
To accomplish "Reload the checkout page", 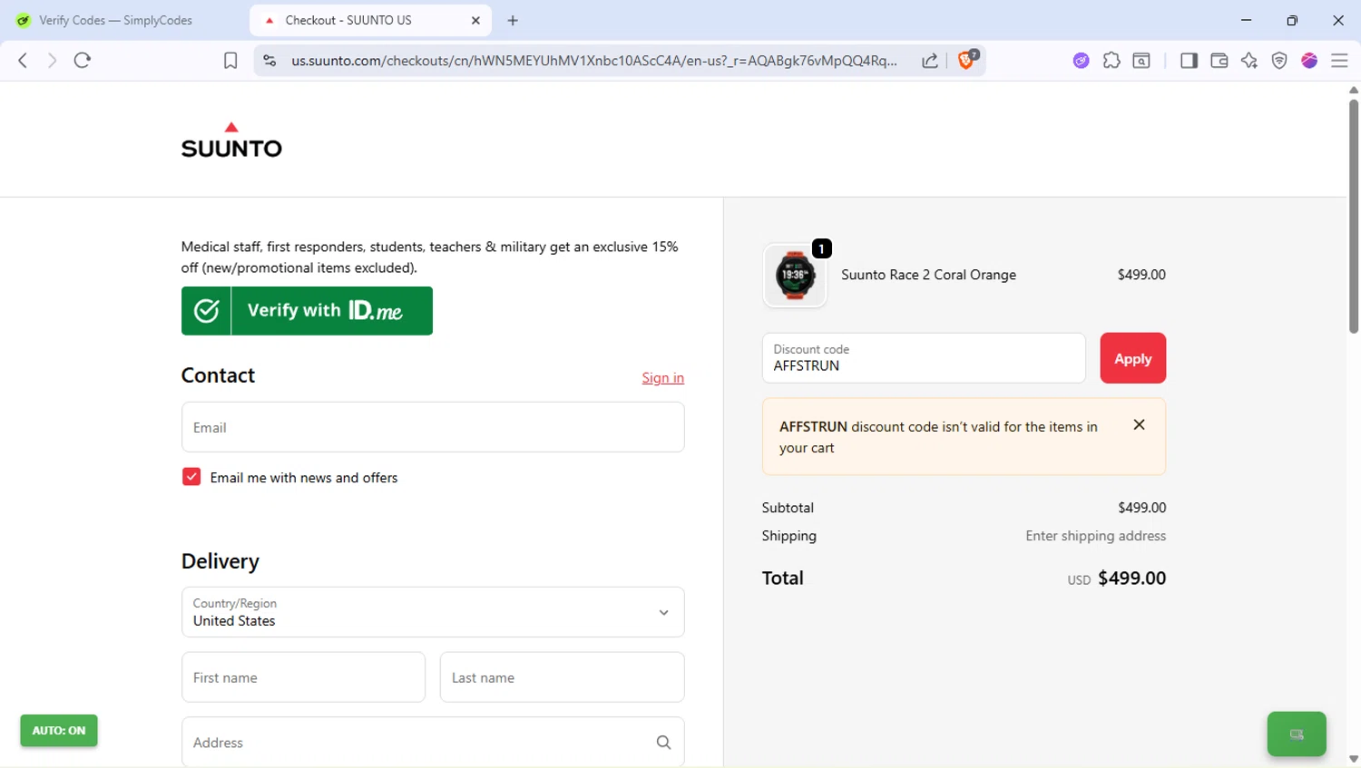I will click(83, 61).
